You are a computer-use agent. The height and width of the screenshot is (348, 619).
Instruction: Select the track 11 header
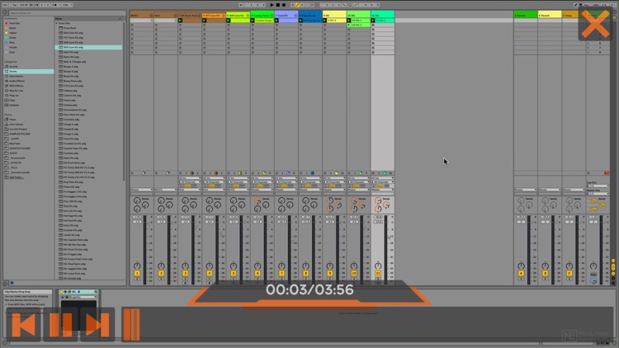(x=382, y=16)
